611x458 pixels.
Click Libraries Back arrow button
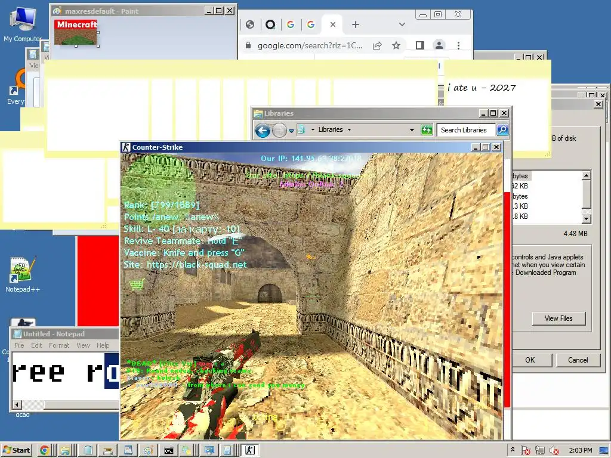coord(263,130)
